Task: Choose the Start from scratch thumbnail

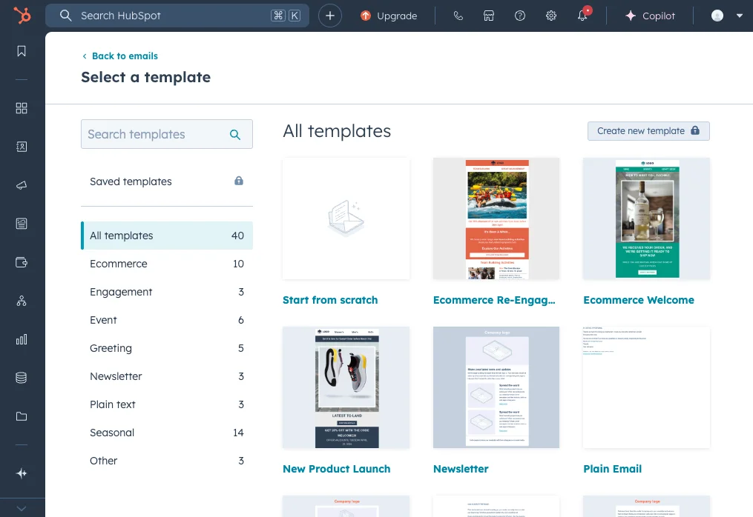Action: click(x=346, y=219)
